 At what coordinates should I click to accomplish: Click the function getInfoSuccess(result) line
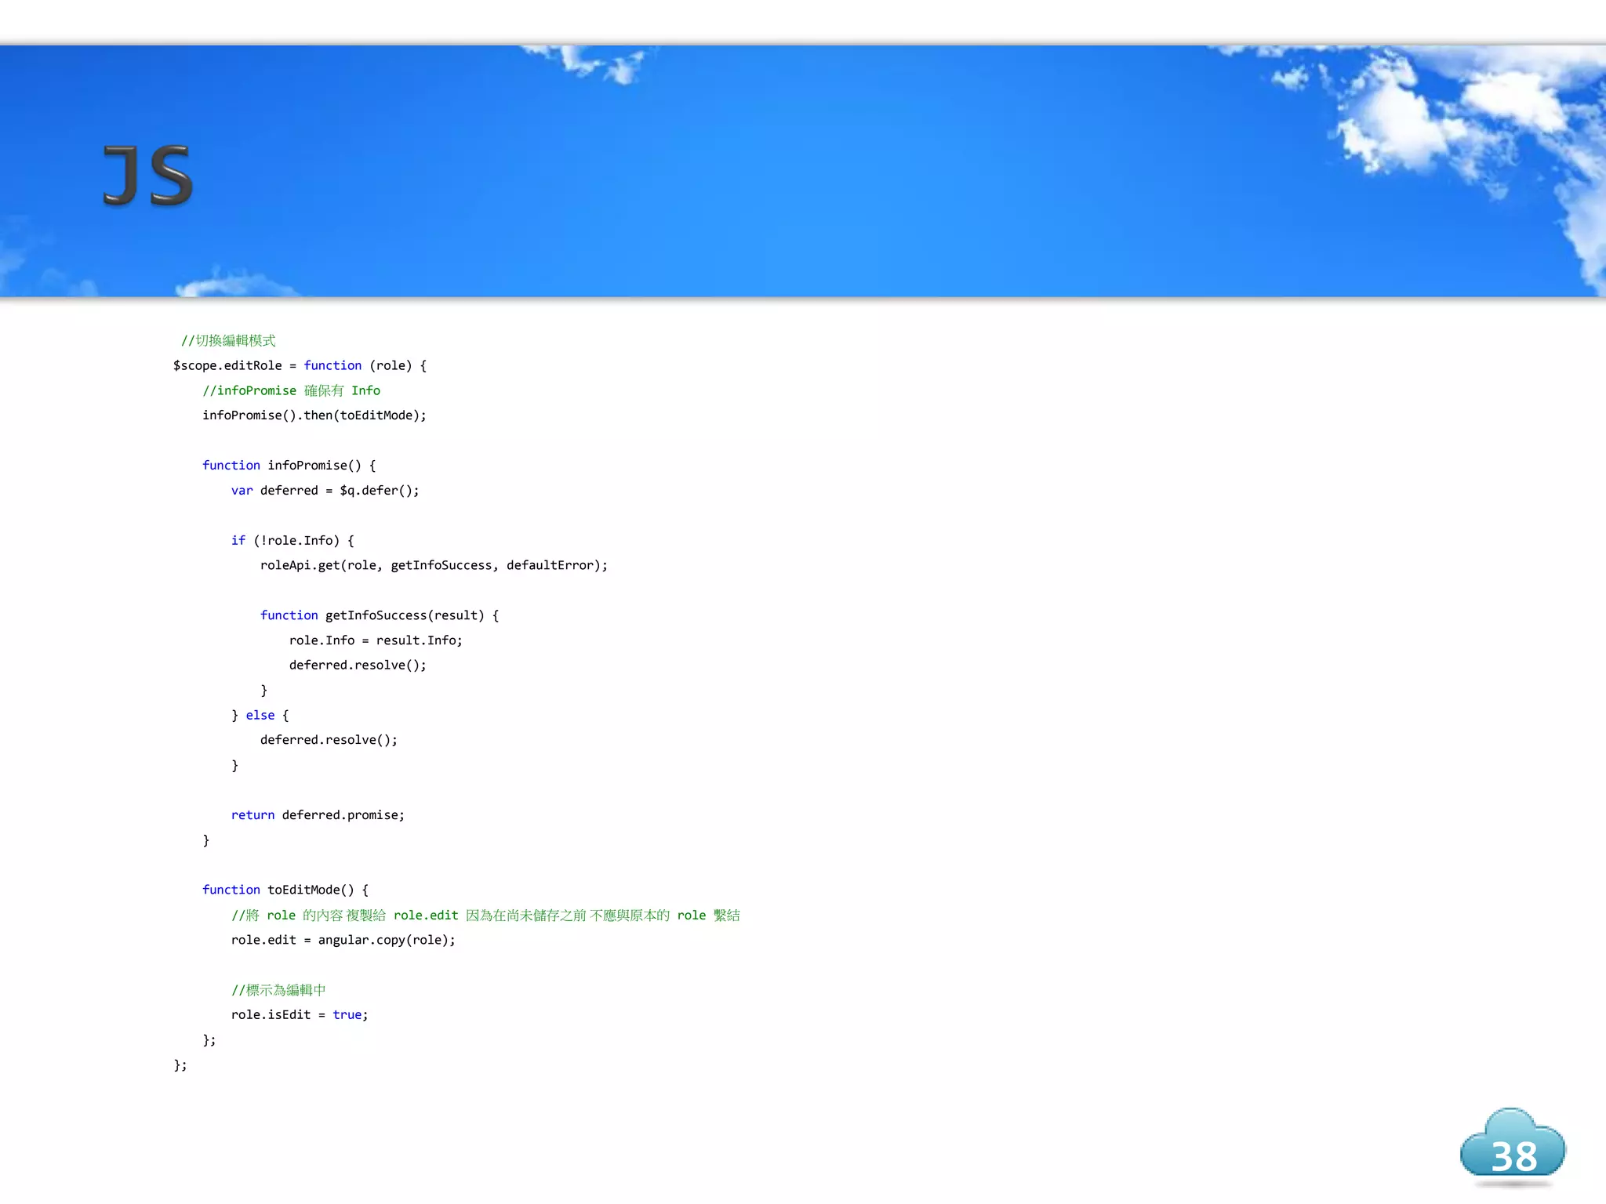click(x=380, y=615)
